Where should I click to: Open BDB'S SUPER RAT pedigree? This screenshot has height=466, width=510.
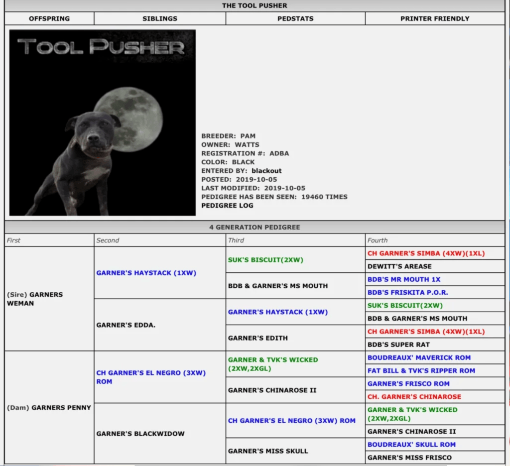[398, 345]
